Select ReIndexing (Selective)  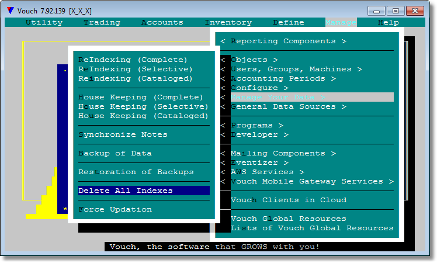pyautogui.click(x=136, y=69)
